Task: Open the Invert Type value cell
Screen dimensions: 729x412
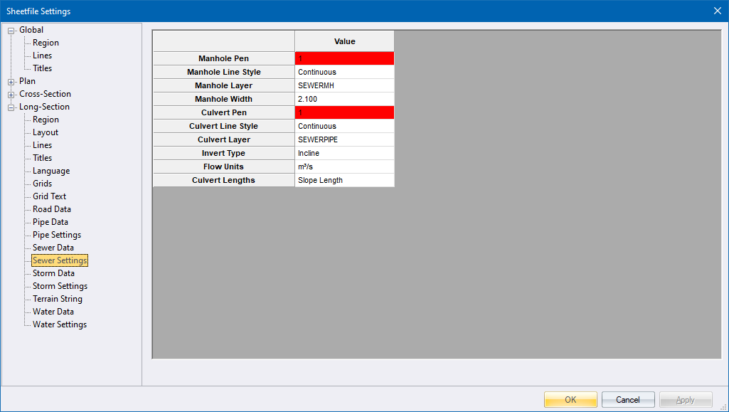Action: click(x=344, y=153)
